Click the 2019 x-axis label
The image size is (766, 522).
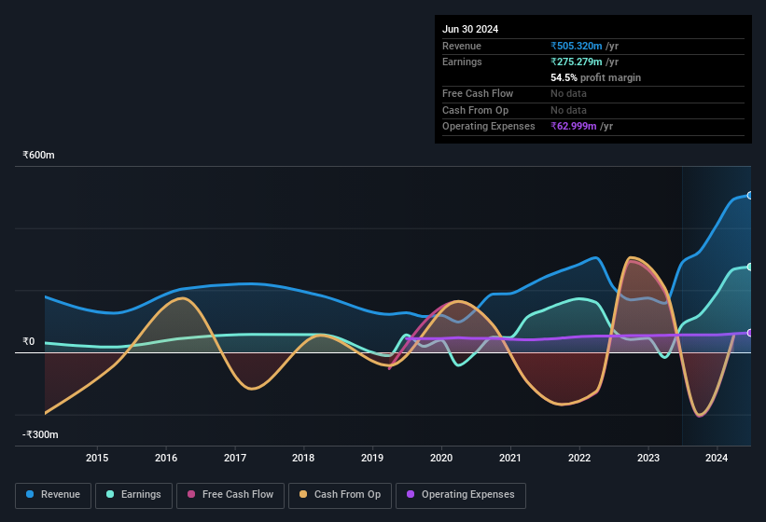372,458
